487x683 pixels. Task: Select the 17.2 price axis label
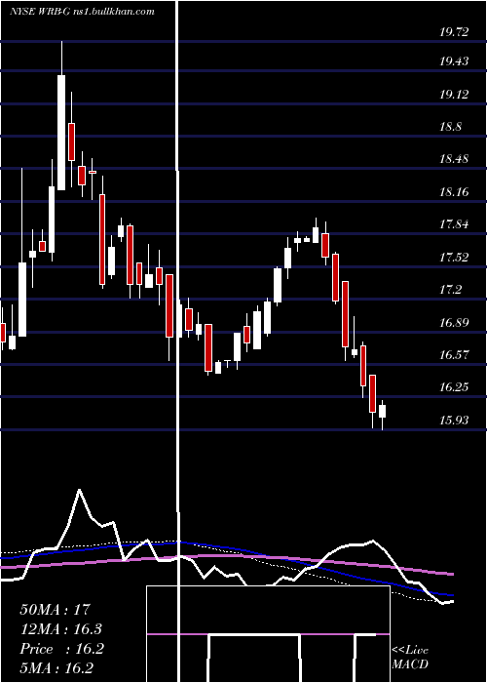pyautogui.click(x=450, y=290)
